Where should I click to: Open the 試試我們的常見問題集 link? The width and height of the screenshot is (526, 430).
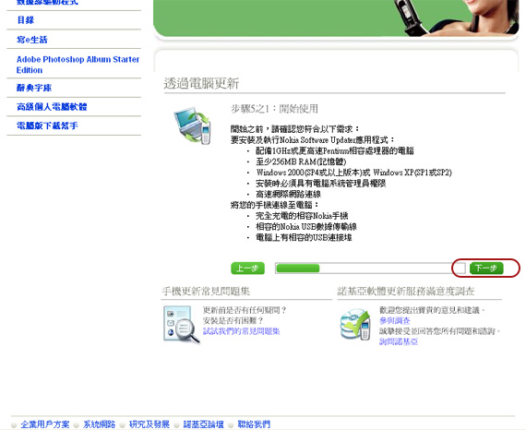[241, 331]
